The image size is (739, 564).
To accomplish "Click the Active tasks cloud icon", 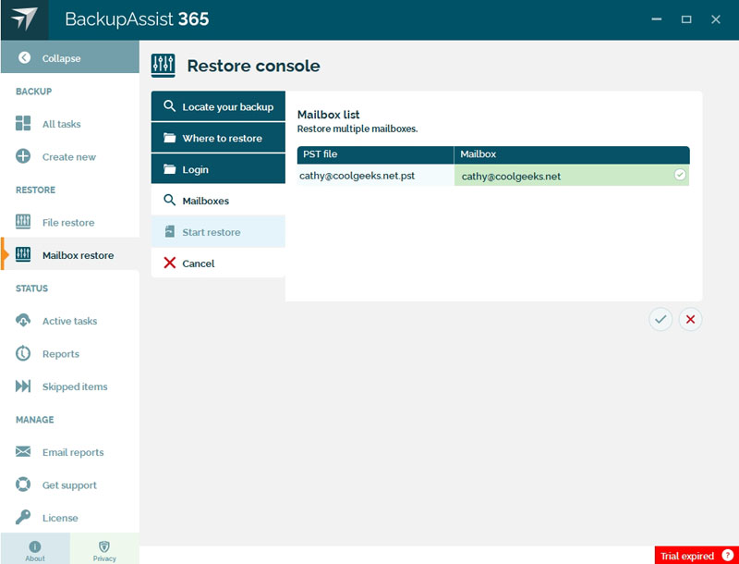I will [23, 320].
